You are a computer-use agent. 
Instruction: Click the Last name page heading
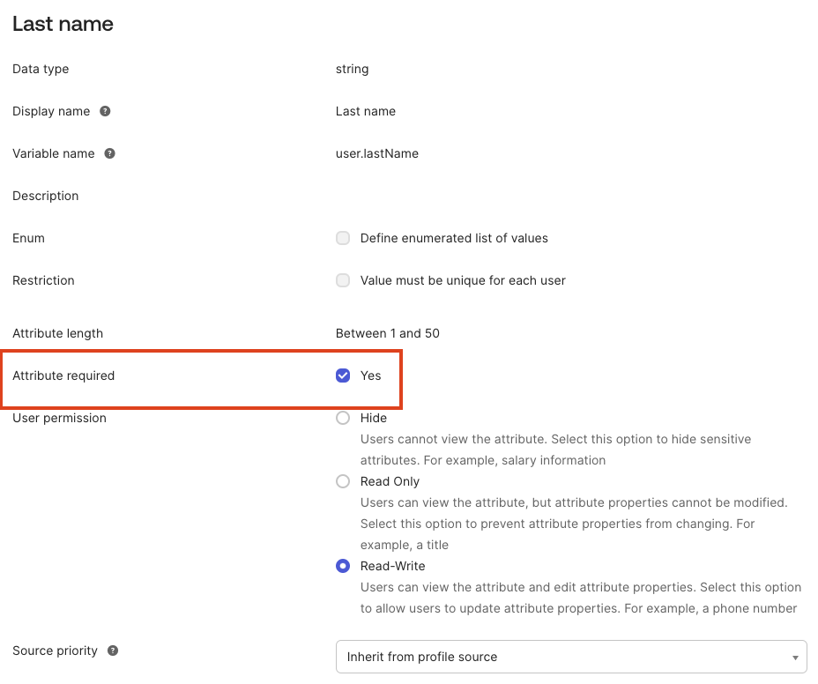point(63,24)
